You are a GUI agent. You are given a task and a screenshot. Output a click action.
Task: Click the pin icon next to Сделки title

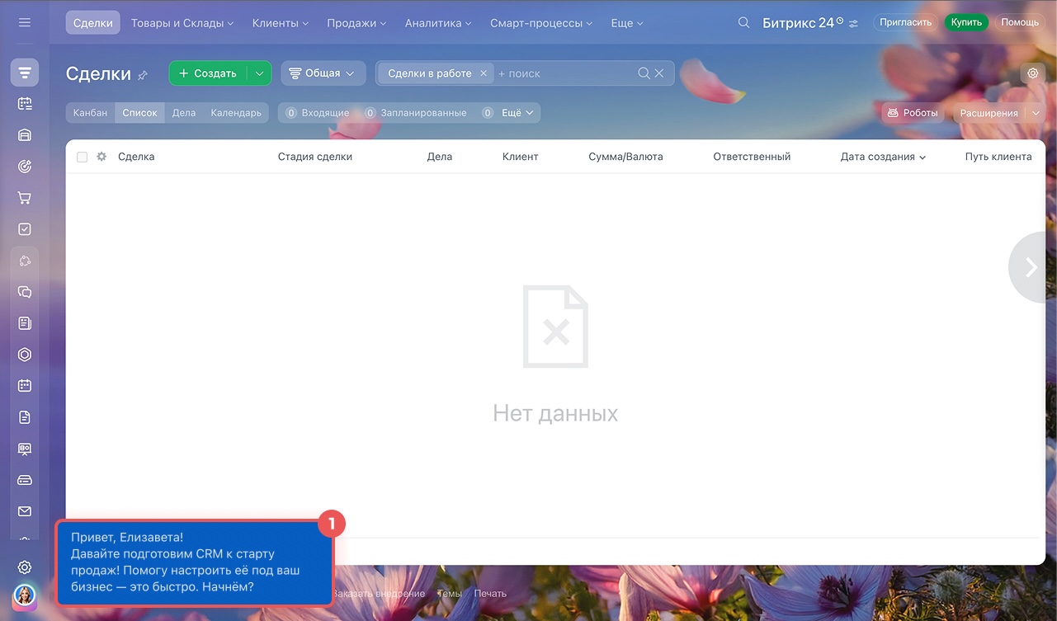pyautogui.click(x=143, y=75)
